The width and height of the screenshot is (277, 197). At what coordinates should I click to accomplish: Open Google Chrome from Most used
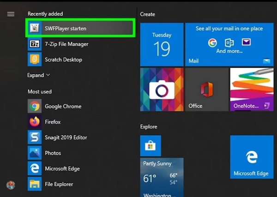point(62,107)
